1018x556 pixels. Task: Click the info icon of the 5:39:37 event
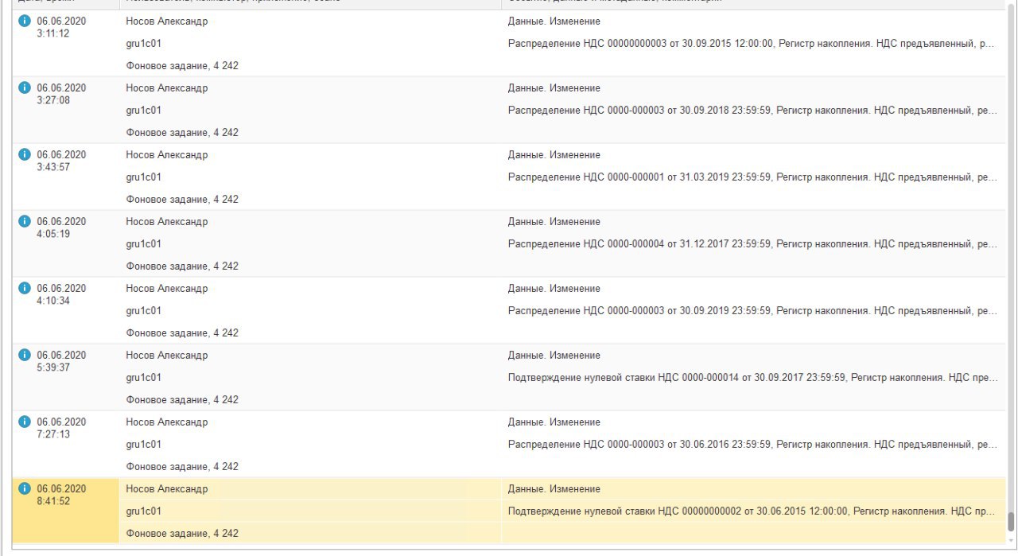(24, 356)
